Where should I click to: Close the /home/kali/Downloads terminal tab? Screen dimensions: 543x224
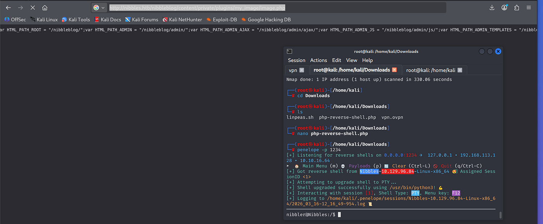point(394,70)
